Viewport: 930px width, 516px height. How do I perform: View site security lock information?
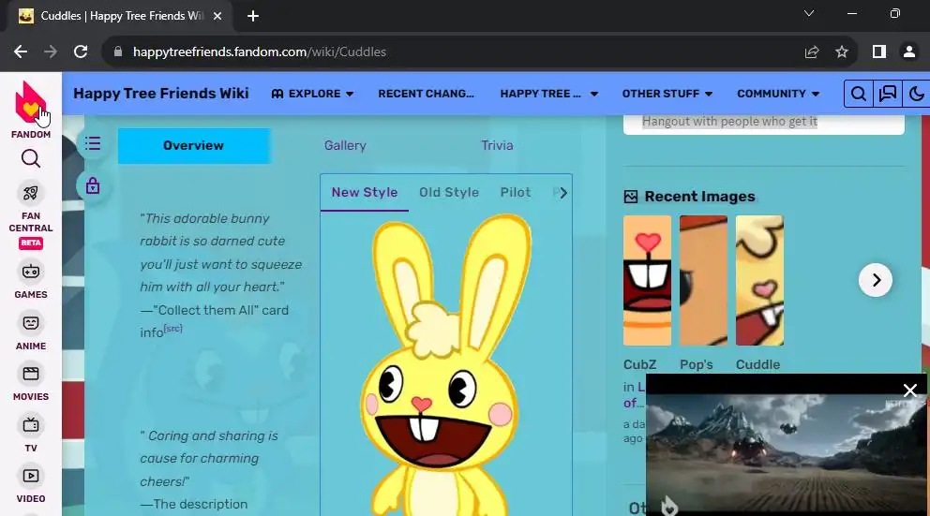(x=118, y=52)
